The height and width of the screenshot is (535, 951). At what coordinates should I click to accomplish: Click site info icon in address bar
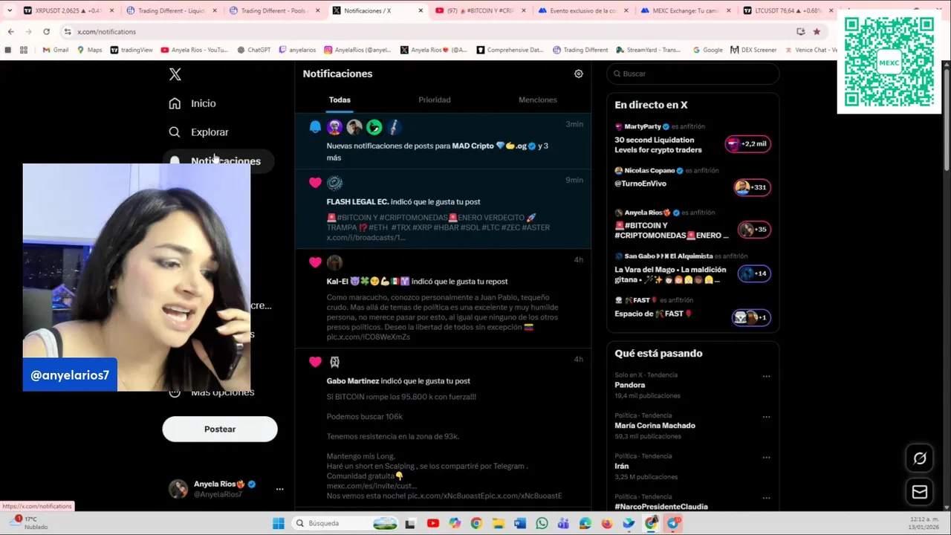coord(68,32)
